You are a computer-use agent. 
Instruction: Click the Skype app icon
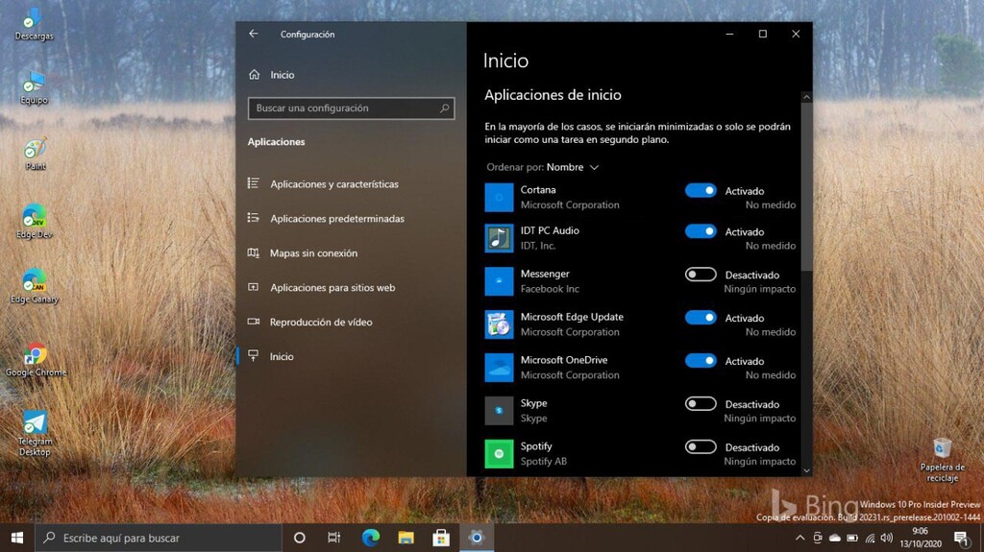point(499,411)
